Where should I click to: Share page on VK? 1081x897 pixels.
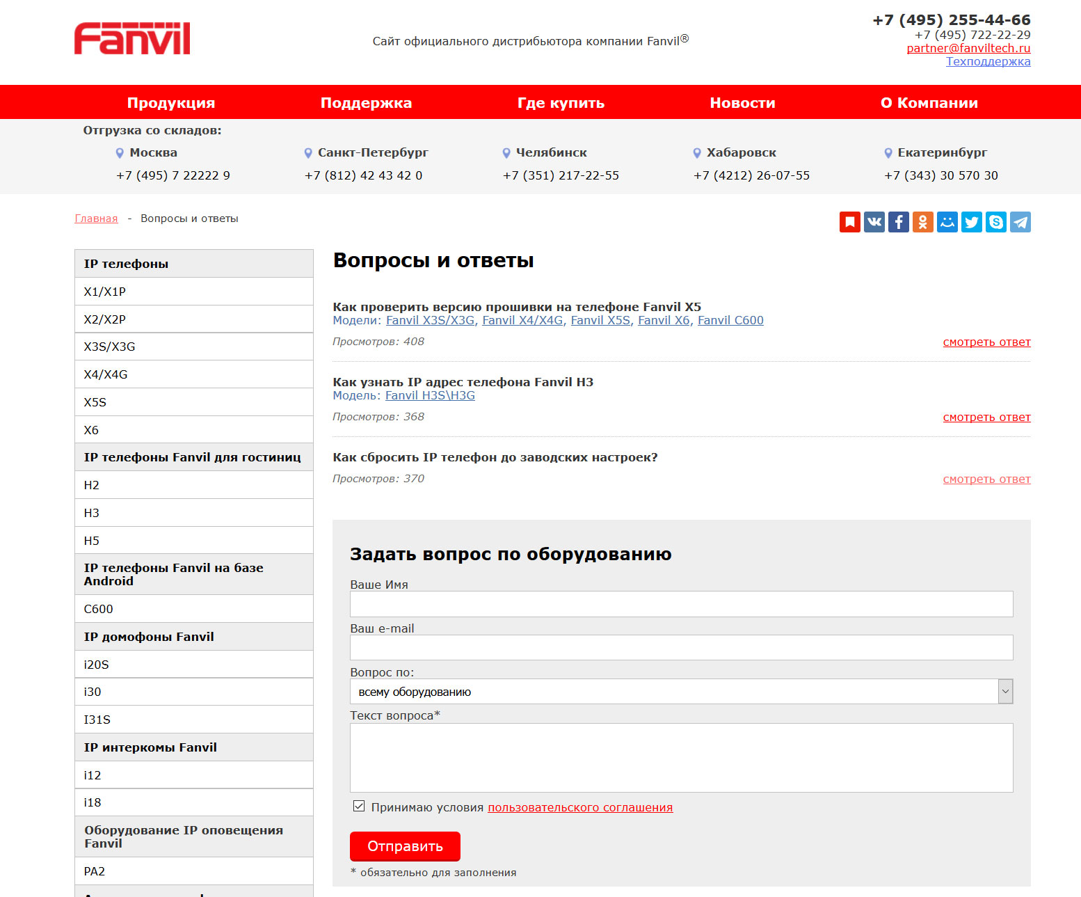[874, 222]
